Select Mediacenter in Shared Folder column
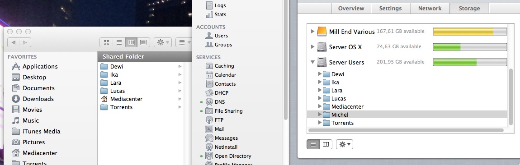Viewport: 520px width, 165px height. pyautogui.click(x=141, y=99)
